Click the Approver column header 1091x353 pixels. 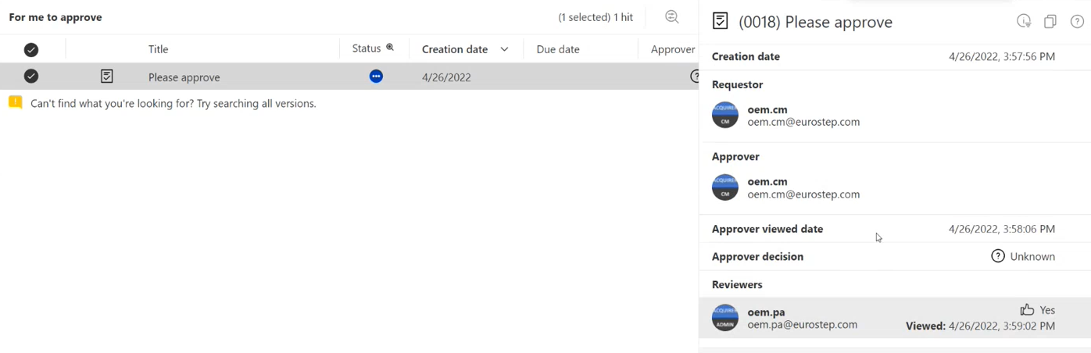pyautogui.click(x=672, y=49)
